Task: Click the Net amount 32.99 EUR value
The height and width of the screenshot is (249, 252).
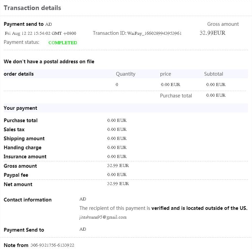Action: pos(118,184)
